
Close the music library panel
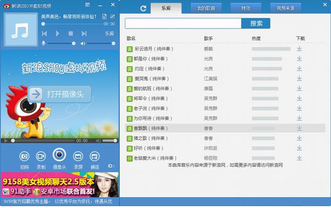click(x=325, y=4)
